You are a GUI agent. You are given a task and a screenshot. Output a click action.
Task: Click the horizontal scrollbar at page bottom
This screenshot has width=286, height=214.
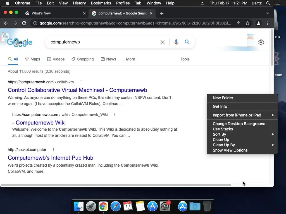pyautogui.click(x=116, y=185)
